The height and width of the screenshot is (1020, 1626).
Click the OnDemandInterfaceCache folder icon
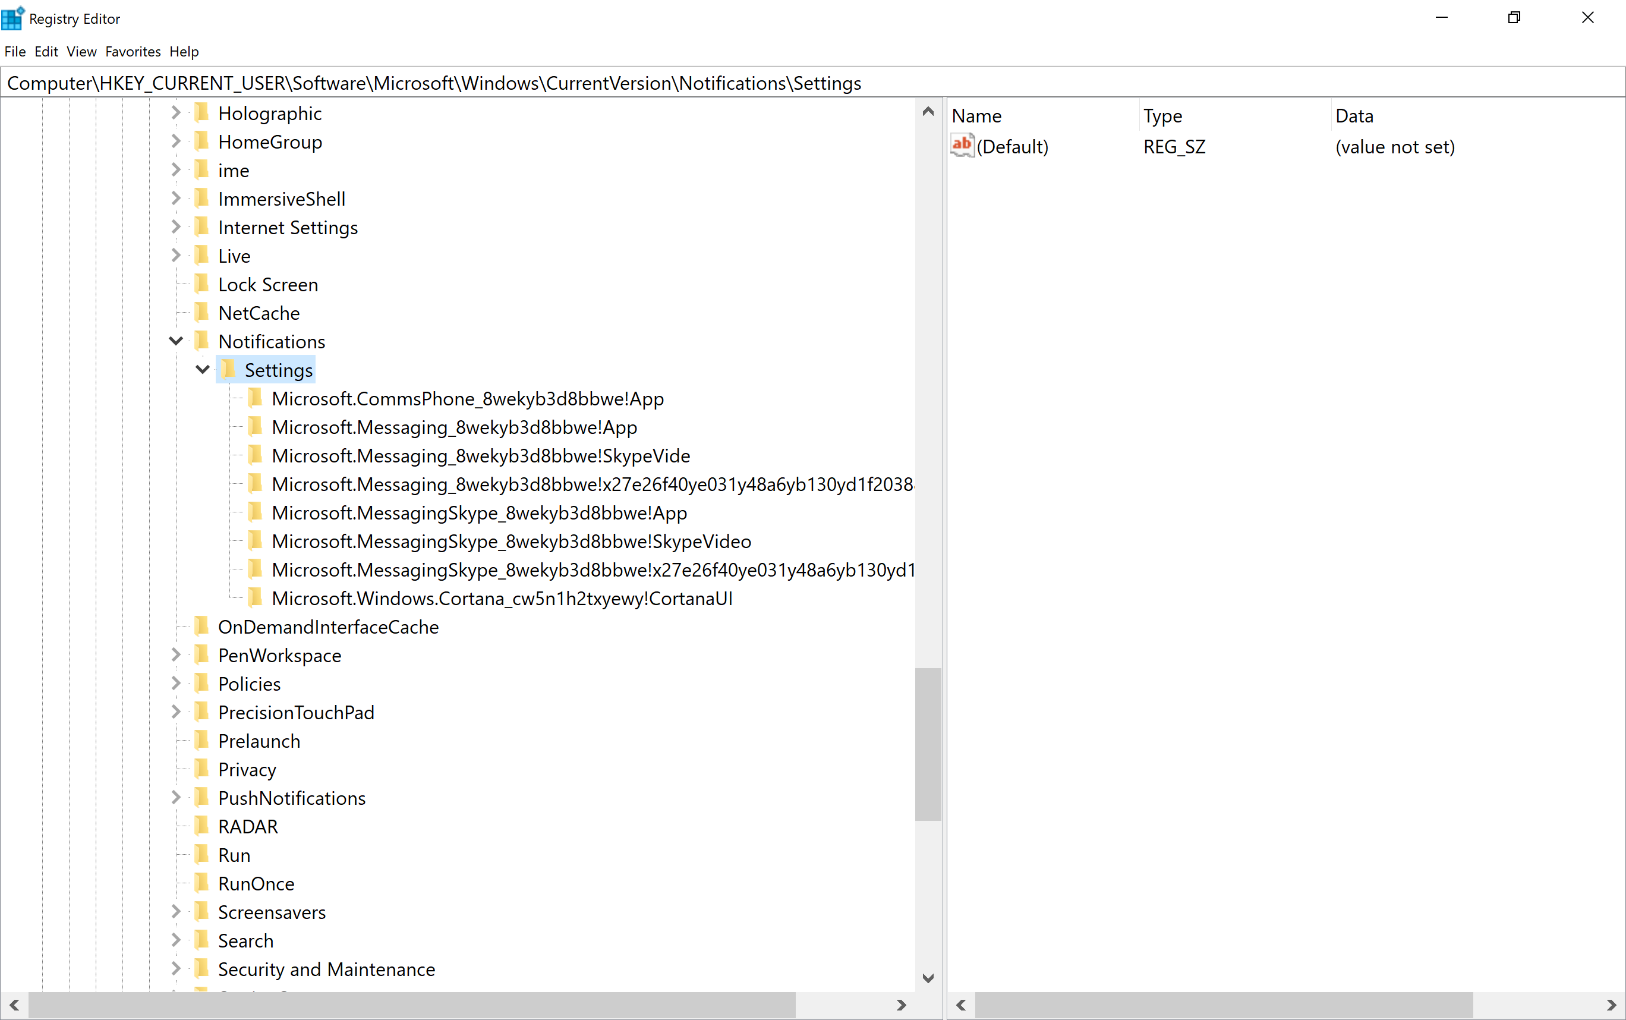tap(201, 626)
